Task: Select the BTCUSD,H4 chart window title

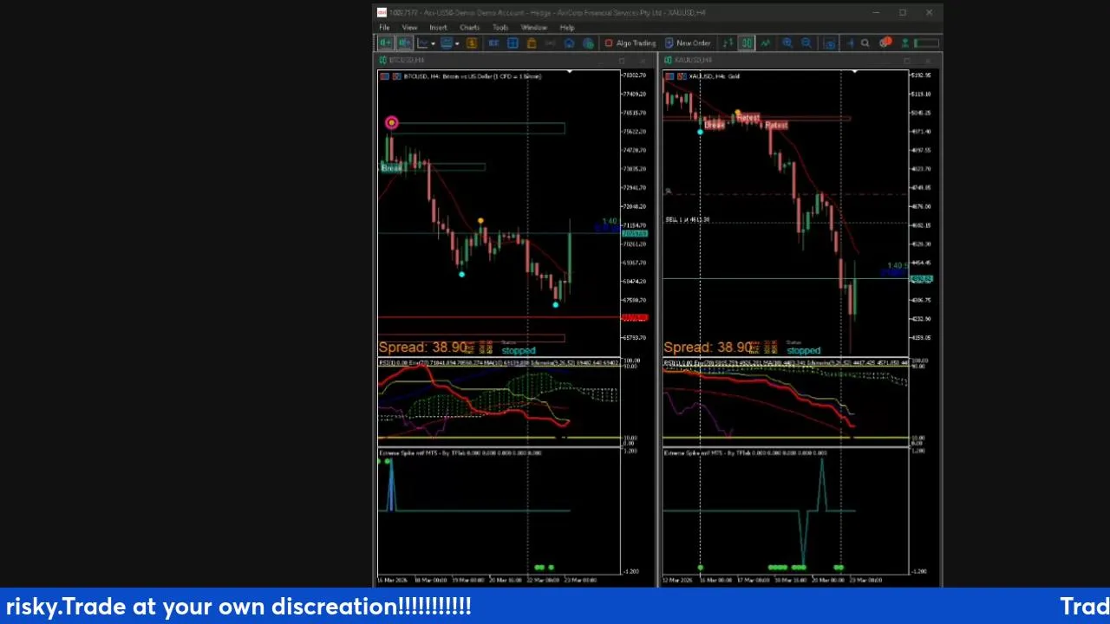Action: pos(407,60)
